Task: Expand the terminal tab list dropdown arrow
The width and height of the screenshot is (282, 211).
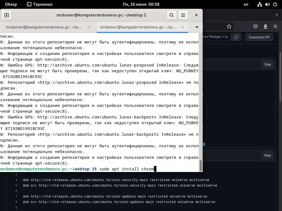Action: pyautogui.click(x=197, y=27)
